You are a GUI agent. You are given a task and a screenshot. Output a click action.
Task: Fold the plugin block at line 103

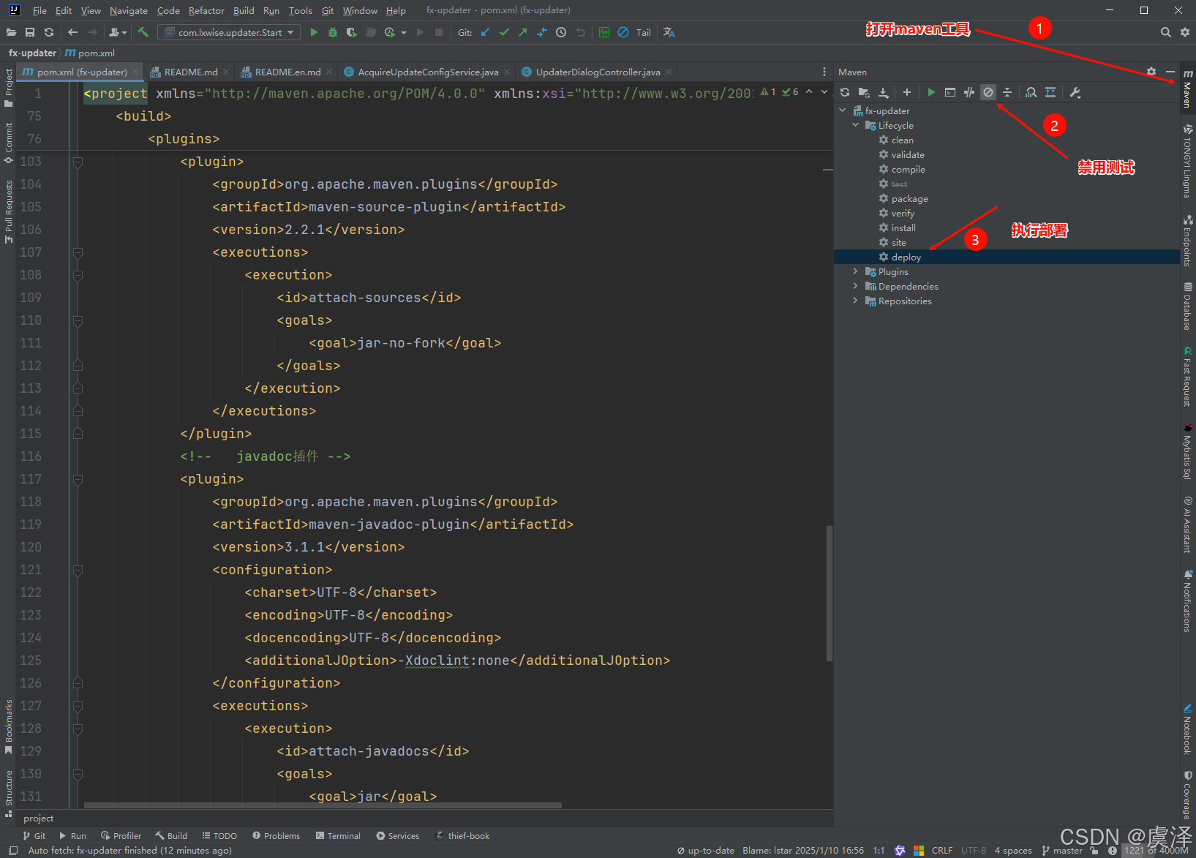(78, 162)
